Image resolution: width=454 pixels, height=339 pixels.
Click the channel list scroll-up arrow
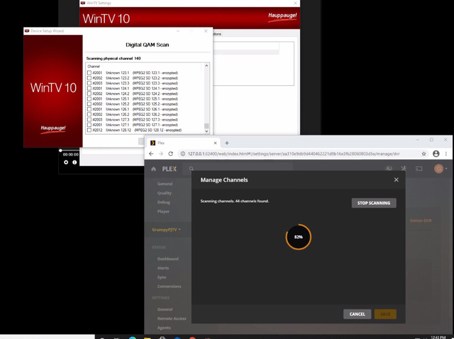pos(206,65)
